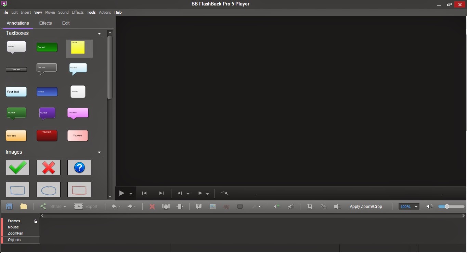467x253 pixels.
Task: Undo the last action
Action: point(114,207)
